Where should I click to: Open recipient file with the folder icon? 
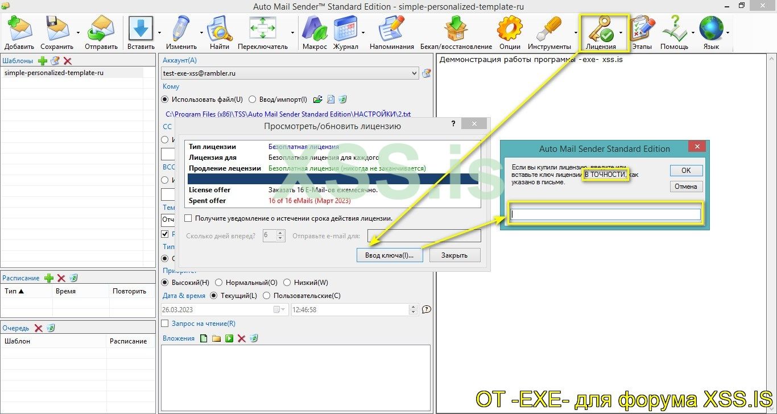[318, 100]
